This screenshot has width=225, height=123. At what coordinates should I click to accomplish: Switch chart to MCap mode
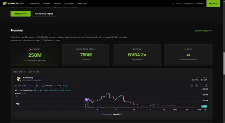coord(65,86)
